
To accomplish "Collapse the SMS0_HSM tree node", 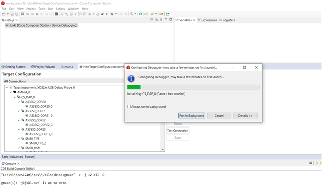I will pos(19,148).
